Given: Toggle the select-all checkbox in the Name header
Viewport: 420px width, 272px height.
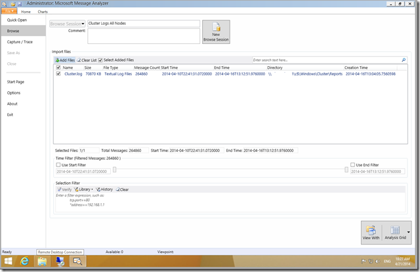Looking at the screenshot, I should (x=58, y=68).
